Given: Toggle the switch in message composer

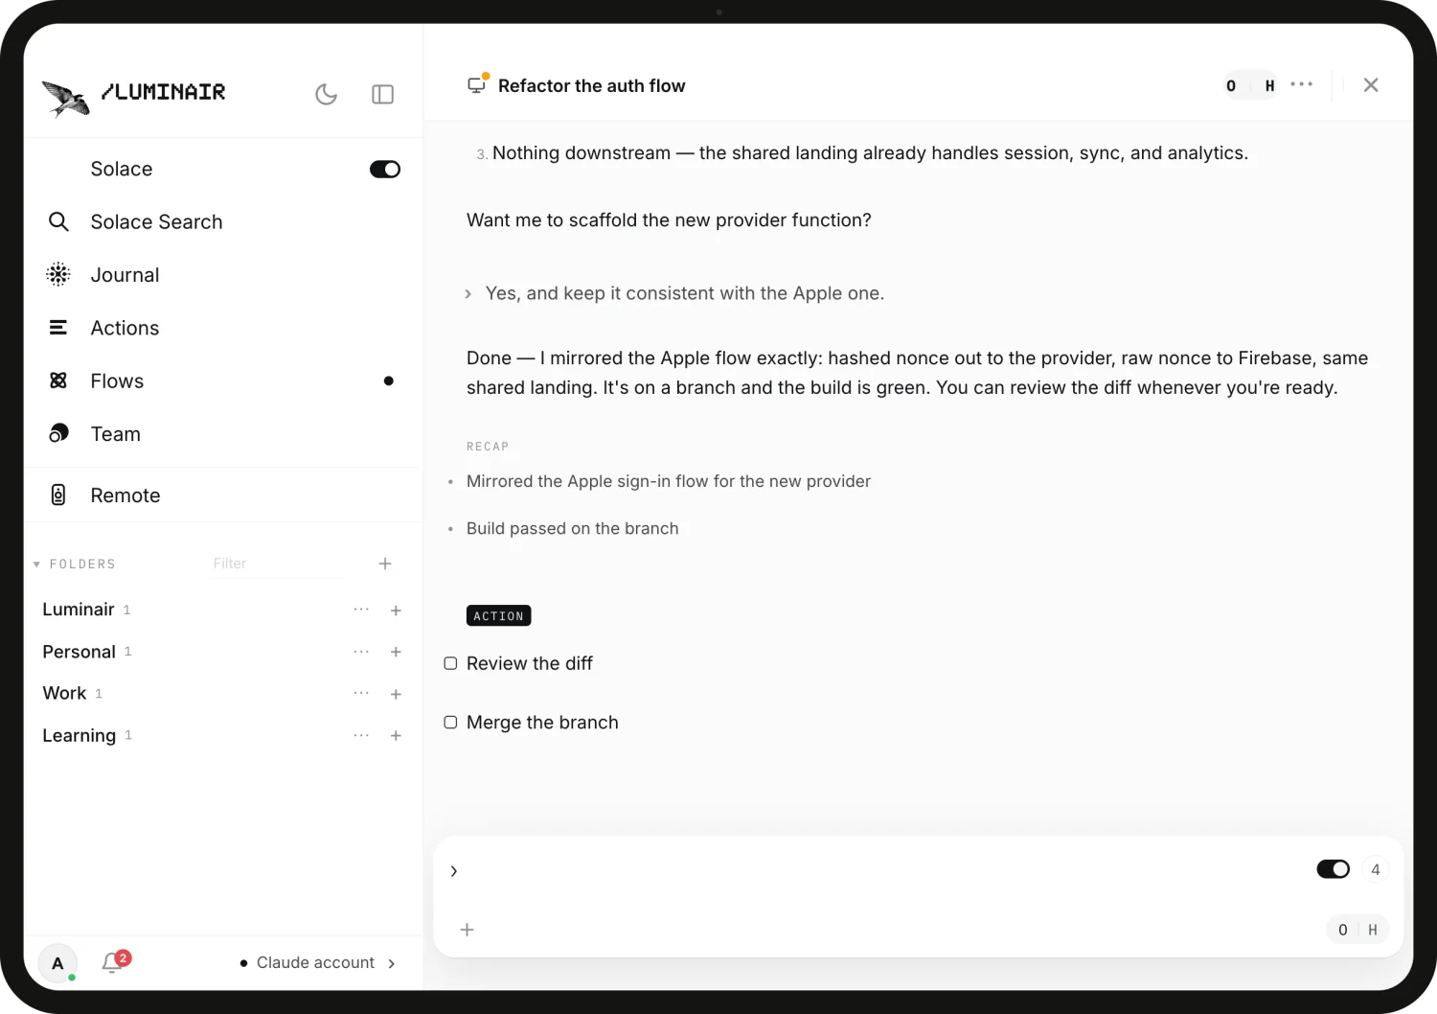Looking at the screenshot, I should pyautogui.click(x=1334, y=869).
